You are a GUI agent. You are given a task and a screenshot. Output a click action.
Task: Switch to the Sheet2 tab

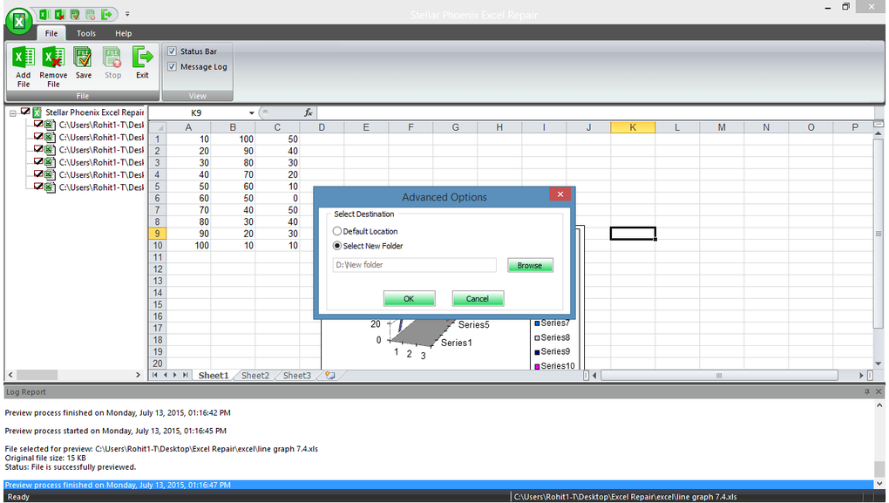coord(255,376)
